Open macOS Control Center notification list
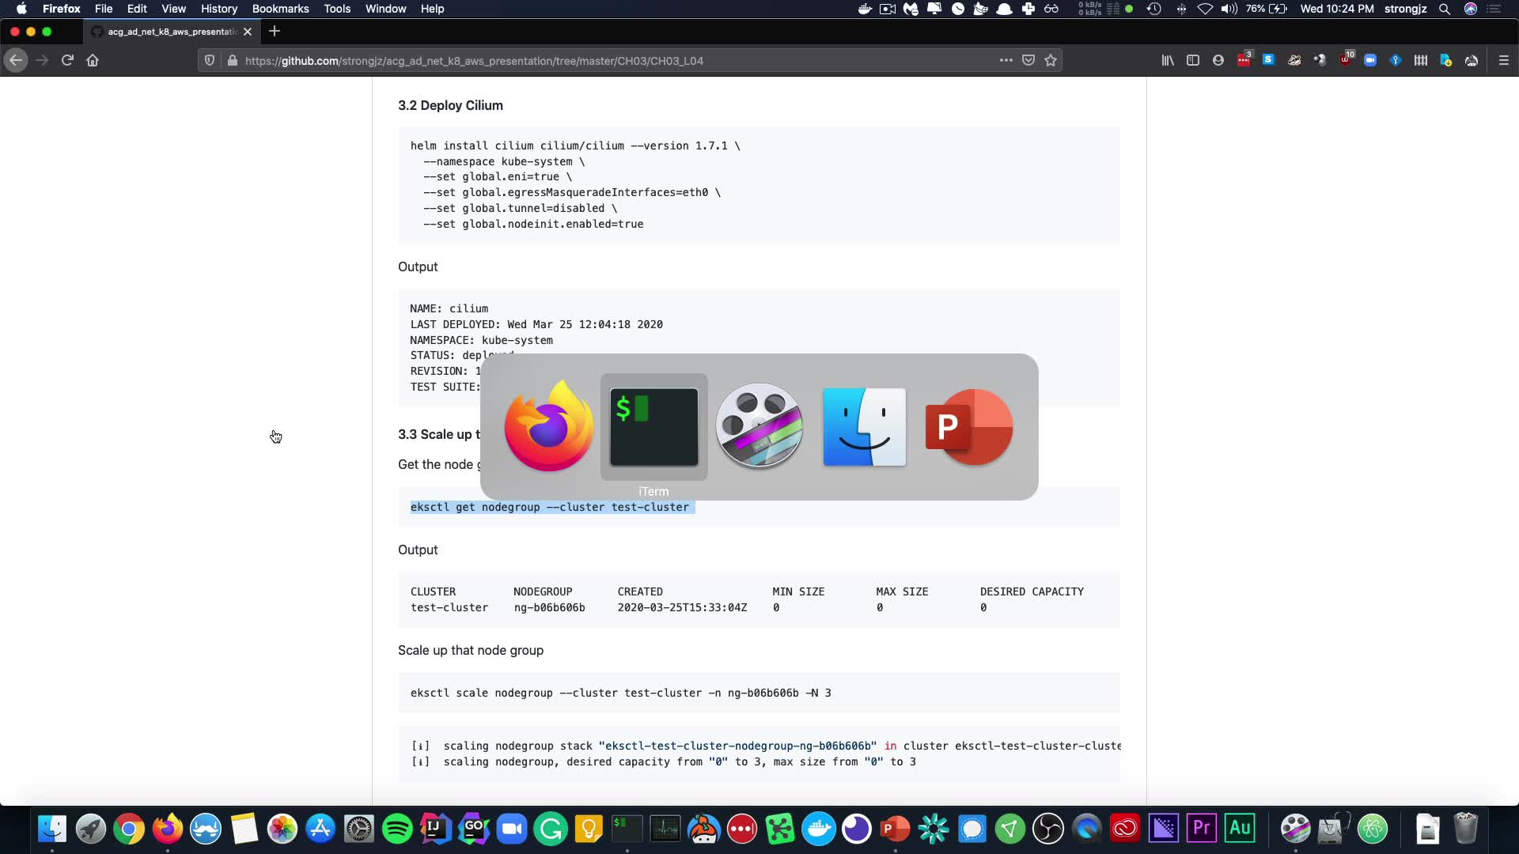The image size is (1519, 854). point(1494,9)
